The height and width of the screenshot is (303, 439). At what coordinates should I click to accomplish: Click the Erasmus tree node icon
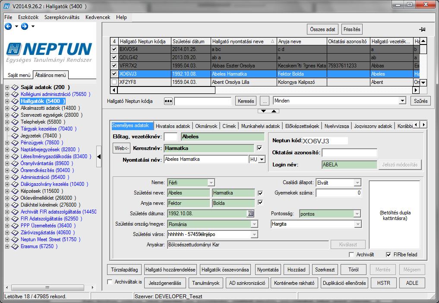pos(15,247)
